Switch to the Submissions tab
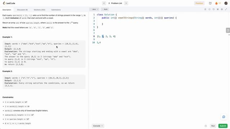 (56, 10)
